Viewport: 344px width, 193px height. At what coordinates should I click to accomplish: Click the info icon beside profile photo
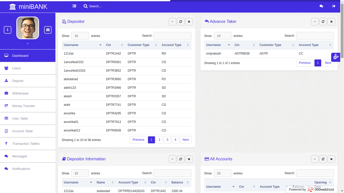tap(8, 30)
